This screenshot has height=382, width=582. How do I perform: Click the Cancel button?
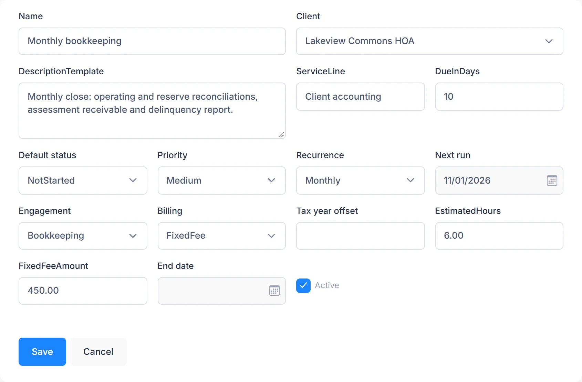click(x=98, y=351)
